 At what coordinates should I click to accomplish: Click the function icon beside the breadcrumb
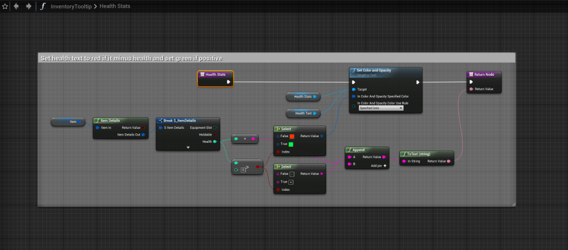point(43,6)
